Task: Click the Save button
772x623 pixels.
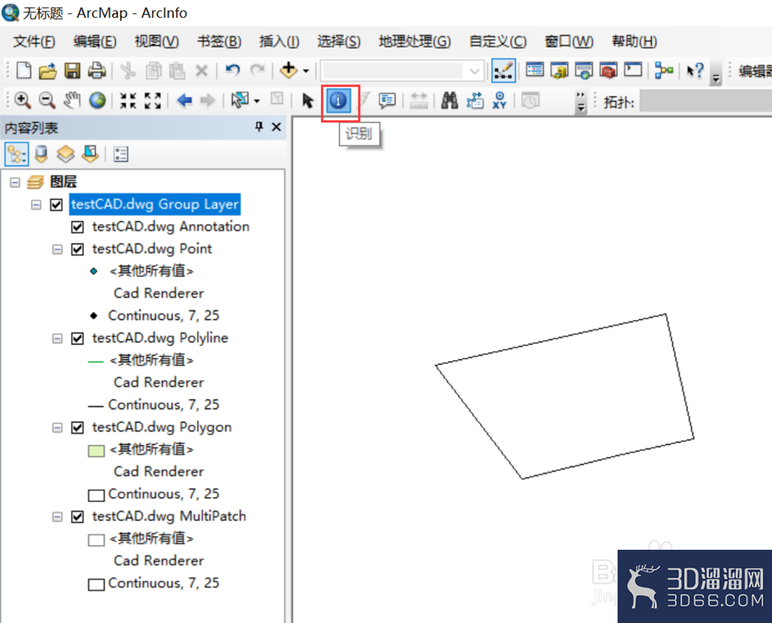Action: tap(72, 70)
